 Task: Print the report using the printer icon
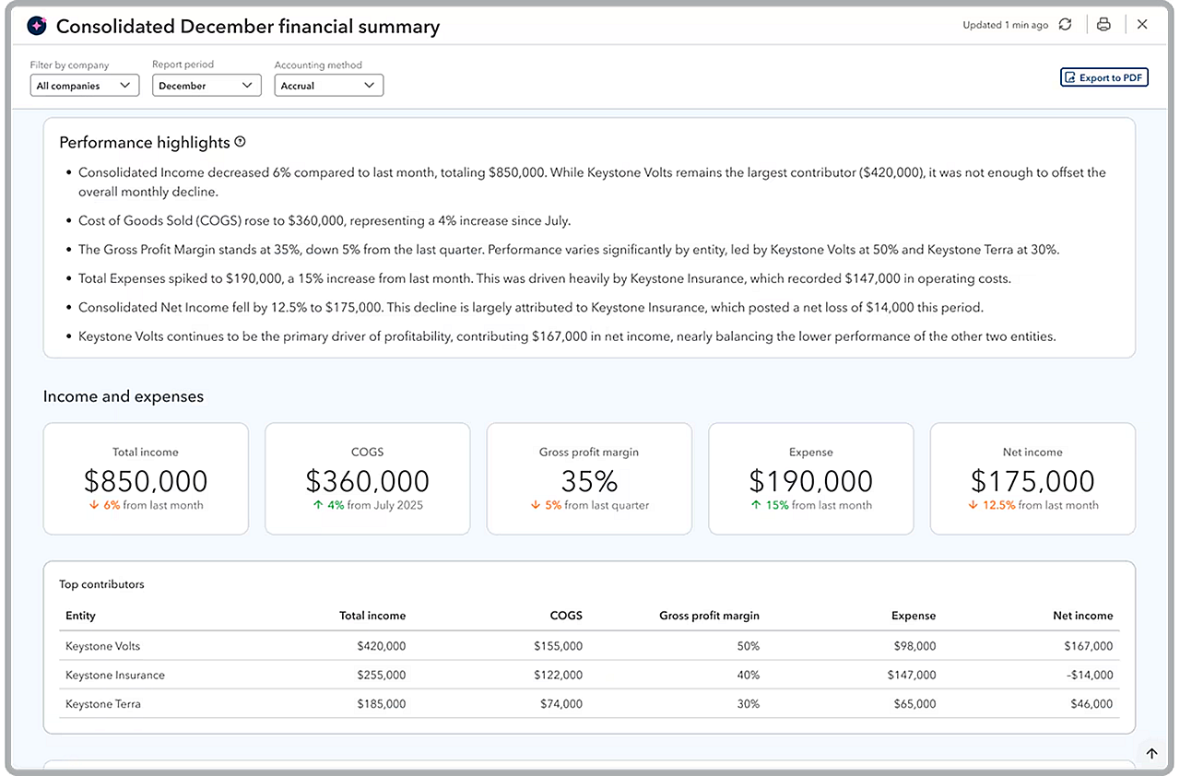(1103, 25)
